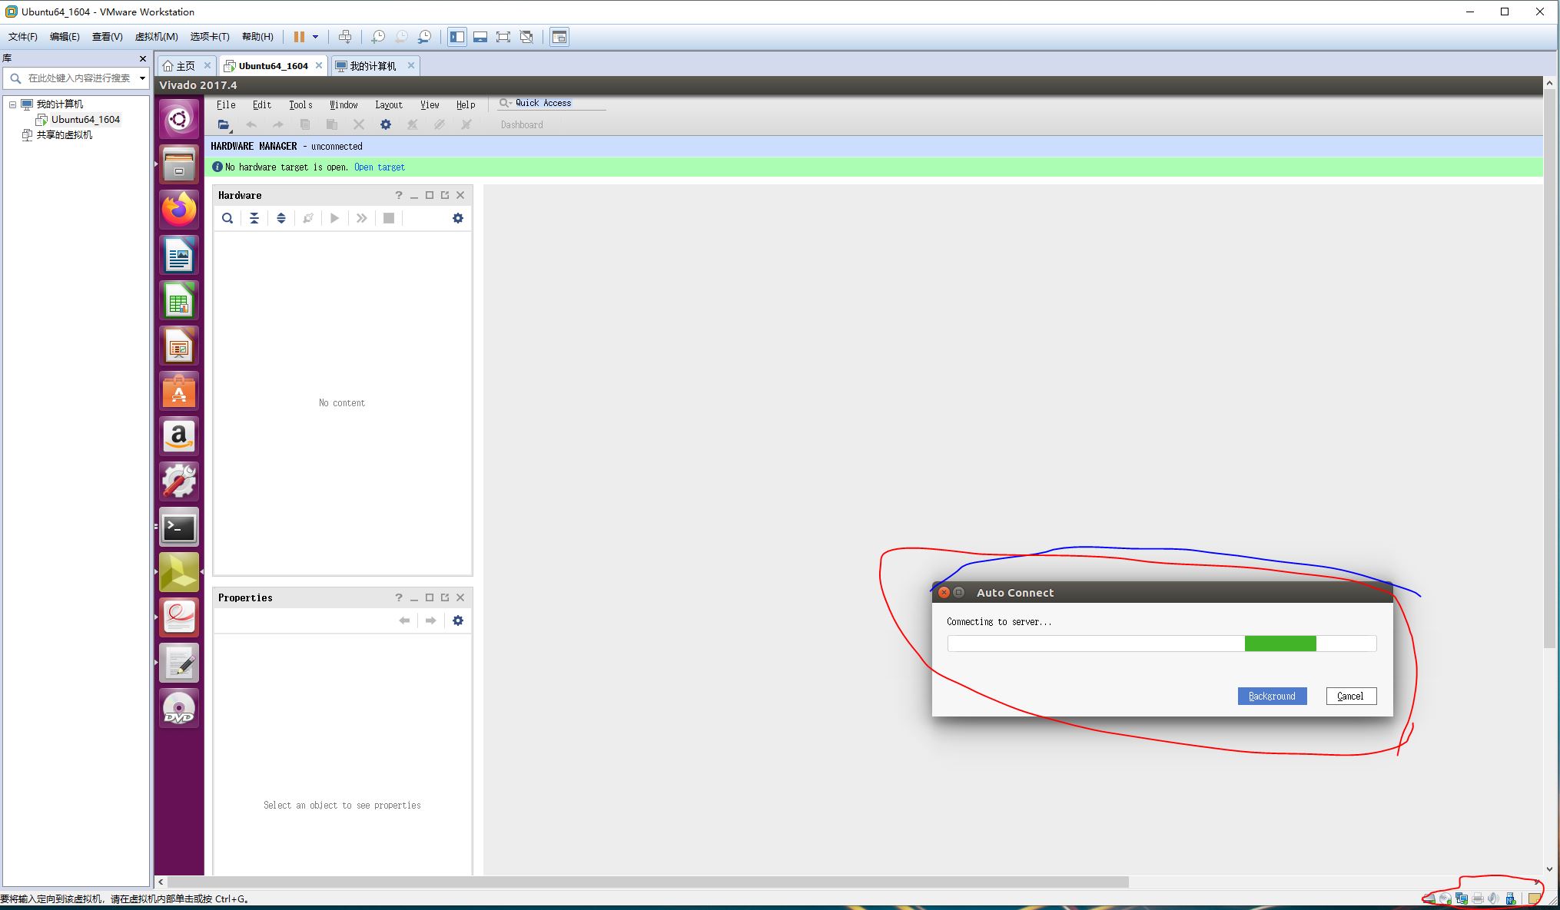Switch to Unity mode

click(x=526, y=37)
